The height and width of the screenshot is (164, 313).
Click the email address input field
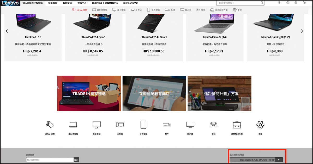50,160
